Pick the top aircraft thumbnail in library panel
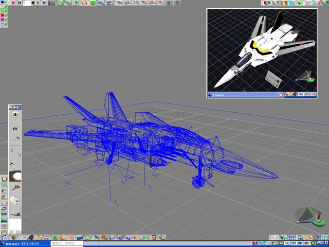The height and width of the screenshot is (247, 329). [15, 113]
